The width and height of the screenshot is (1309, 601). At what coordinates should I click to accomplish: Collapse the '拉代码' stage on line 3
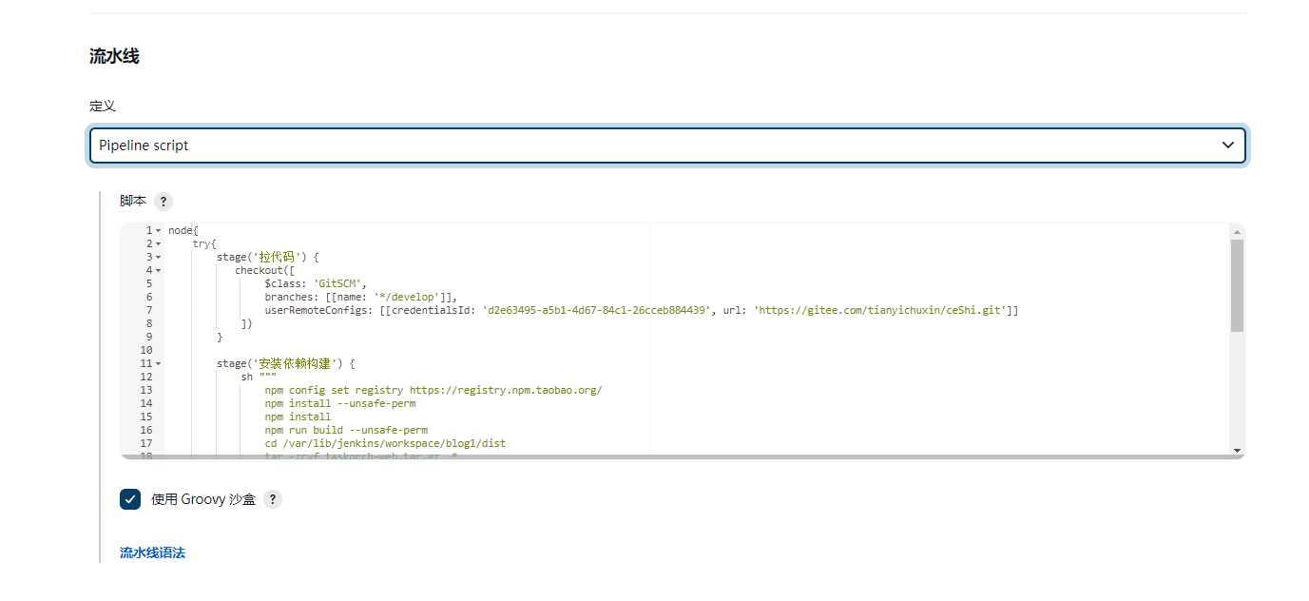pos(159,258)
